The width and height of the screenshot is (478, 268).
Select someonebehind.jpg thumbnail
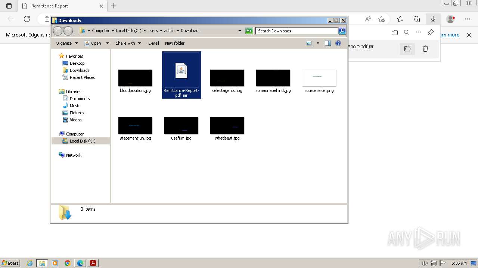pos(273,78)
